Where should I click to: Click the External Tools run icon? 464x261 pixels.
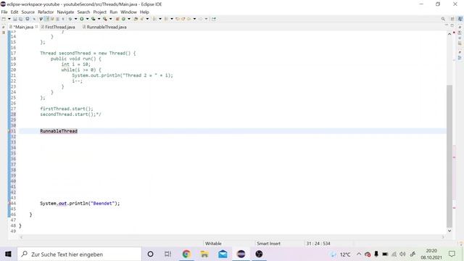[105, 19]
